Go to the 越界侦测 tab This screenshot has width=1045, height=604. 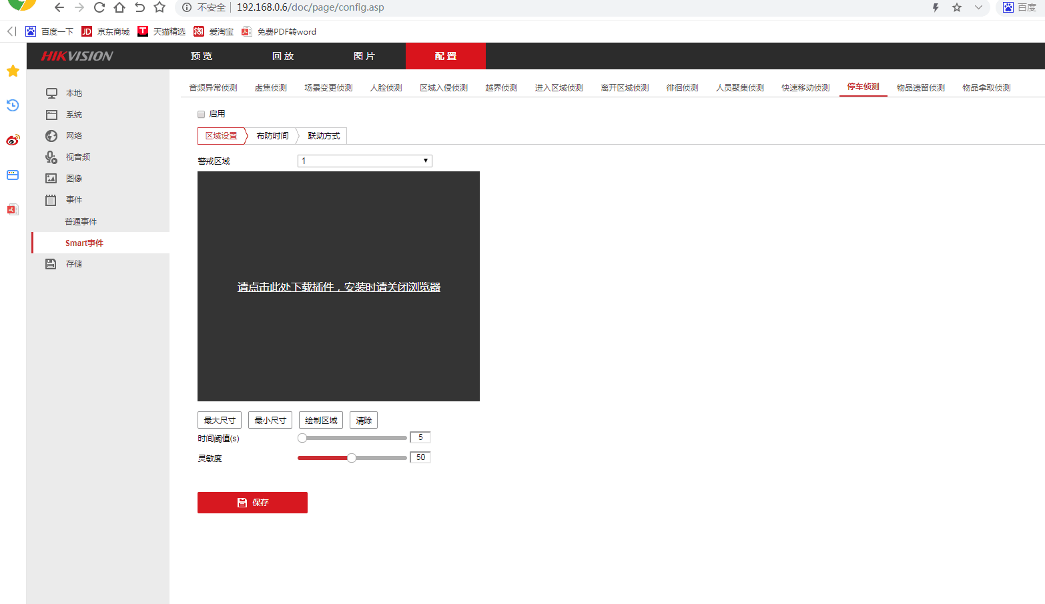click(501, 88)
